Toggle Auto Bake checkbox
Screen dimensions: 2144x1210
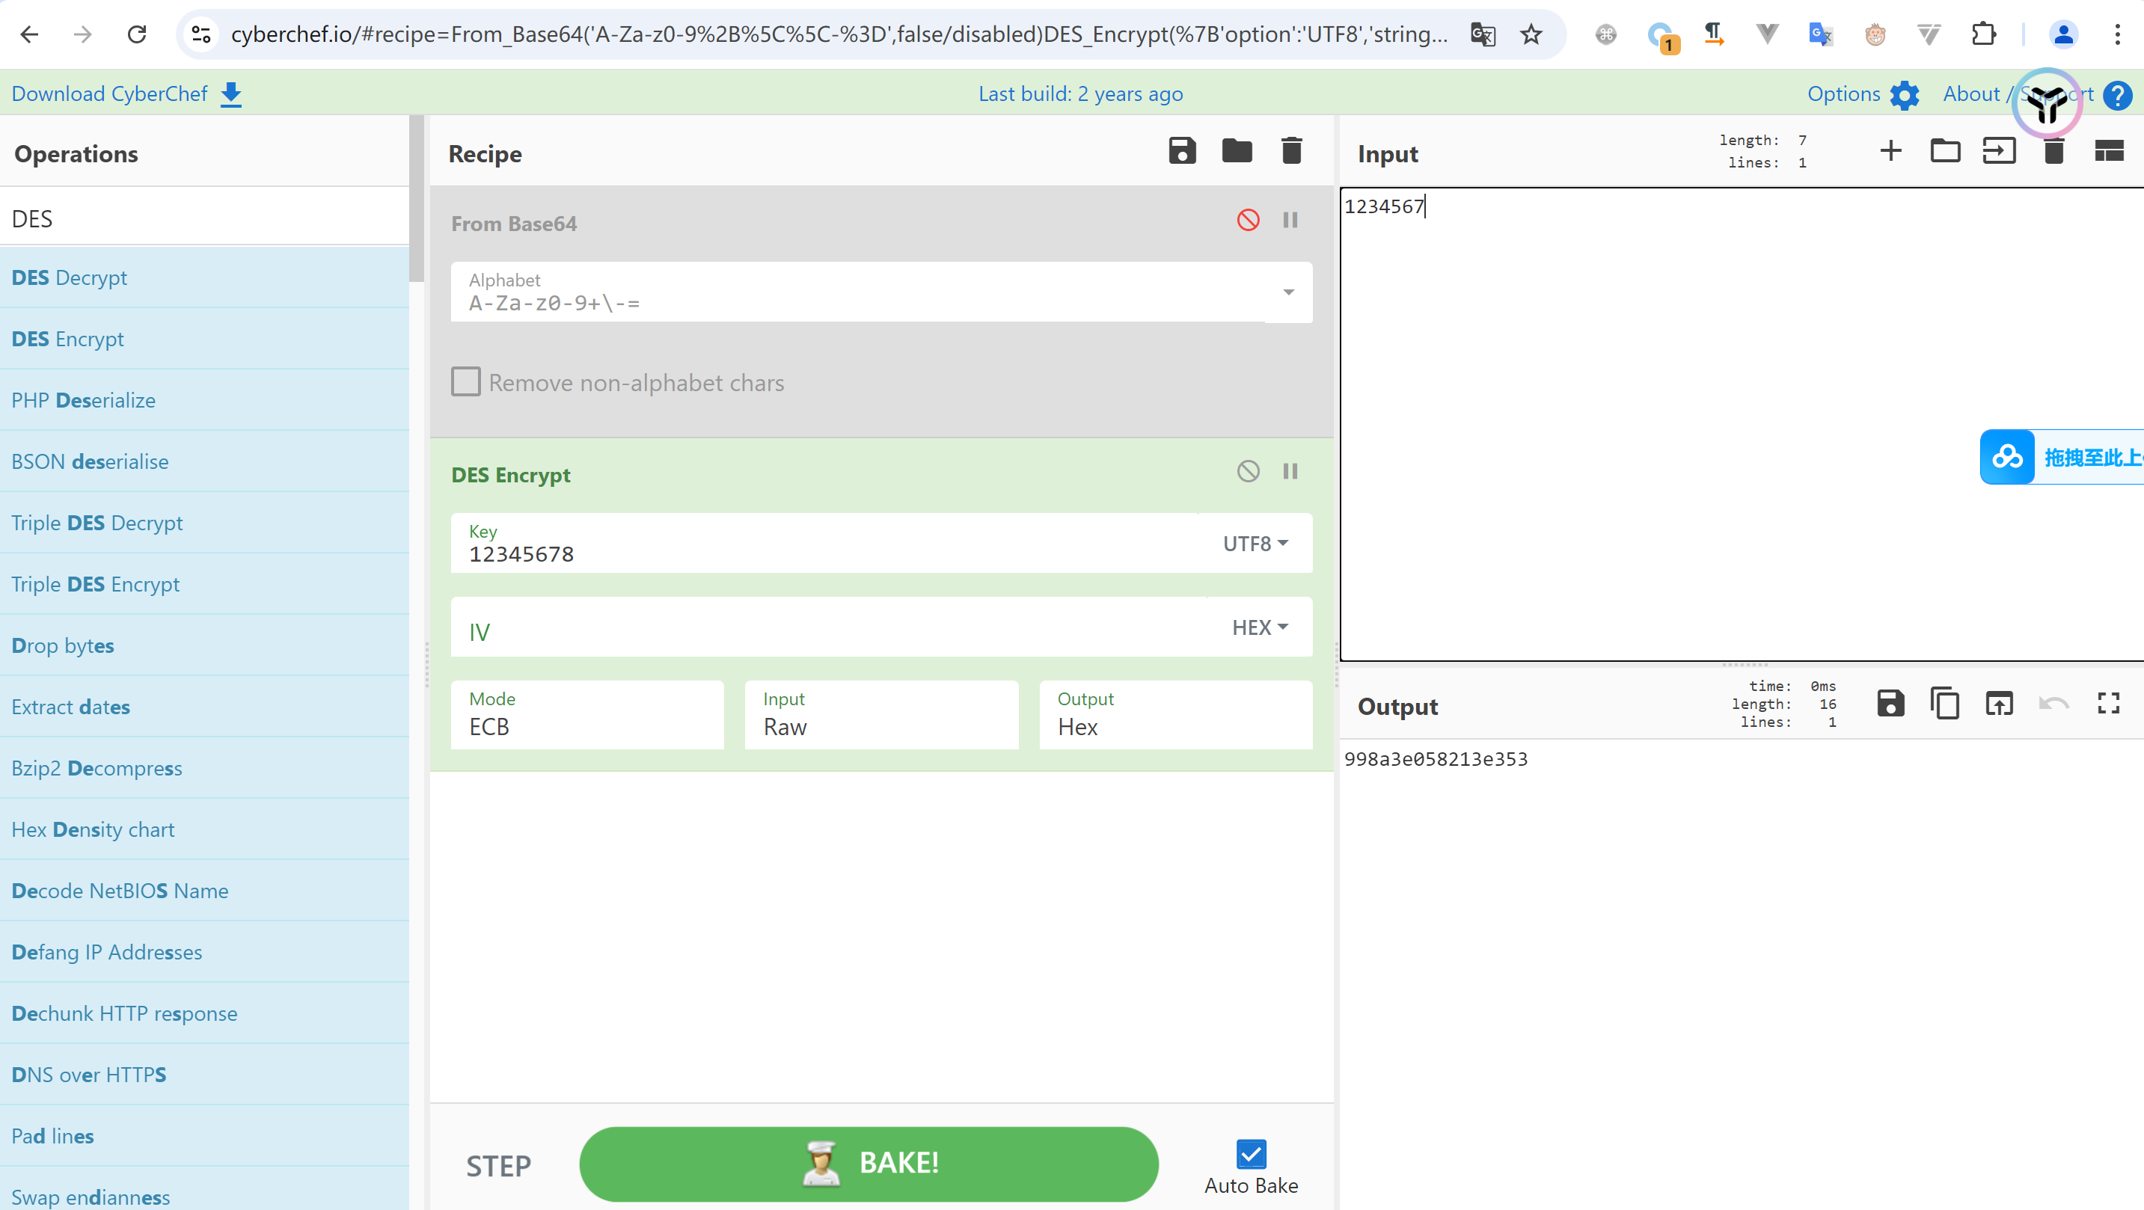click(x=1251, y=1154)
